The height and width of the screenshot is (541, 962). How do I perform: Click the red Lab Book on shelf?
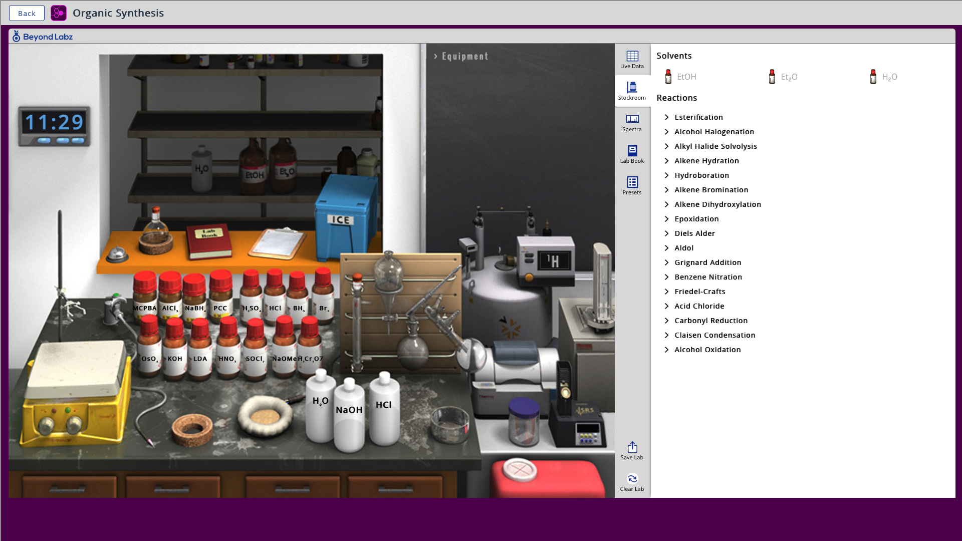coord(209,241)
